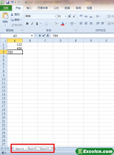Increase font size with large A
Image resolution: width=114 pixels, height=155 pixels.
(70, 16)
